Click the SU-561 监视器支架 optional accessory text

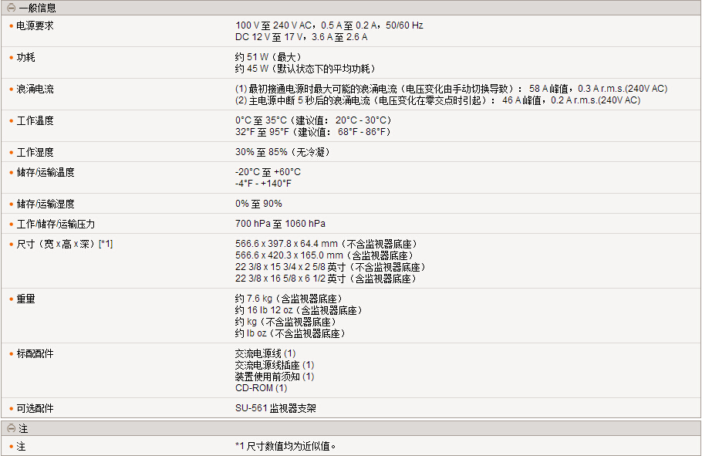(x=275, y=408)
